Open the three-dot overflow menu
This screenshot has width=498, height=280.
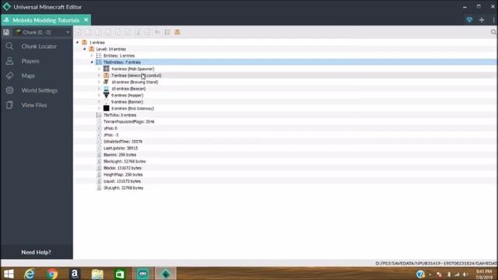click(x=493, y=19)
